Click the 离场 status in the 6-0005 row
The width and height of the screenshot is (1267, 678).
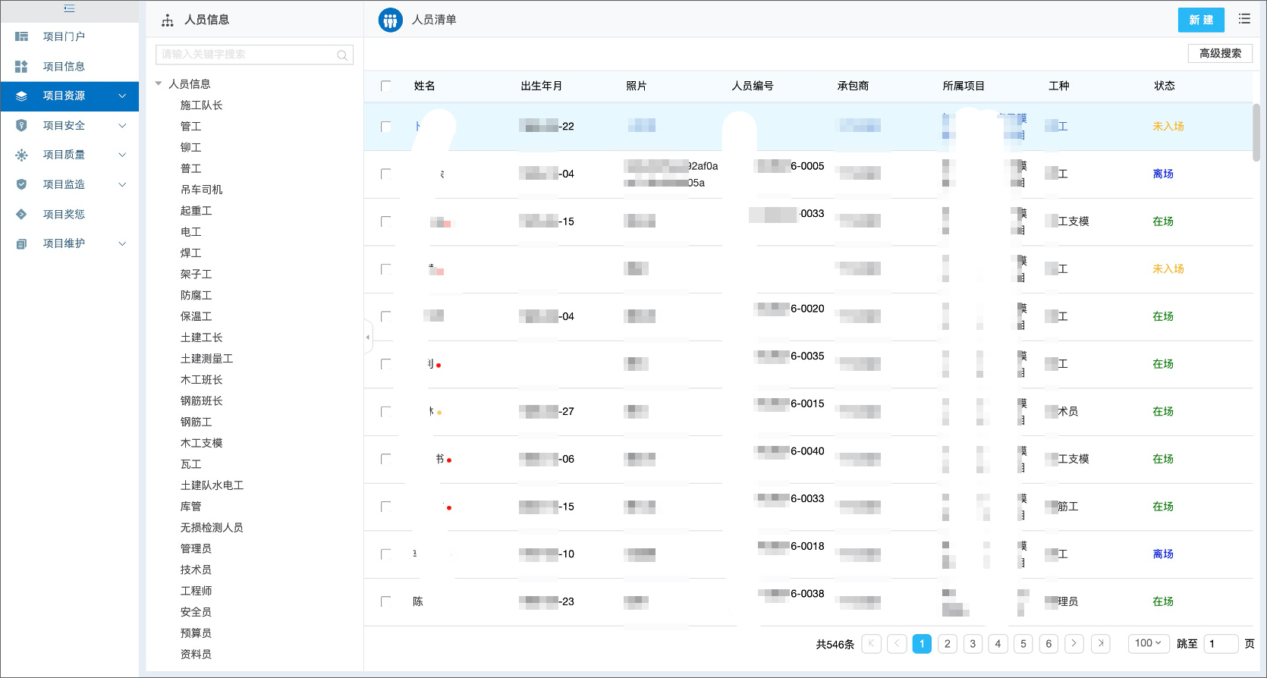[1163, 174]
